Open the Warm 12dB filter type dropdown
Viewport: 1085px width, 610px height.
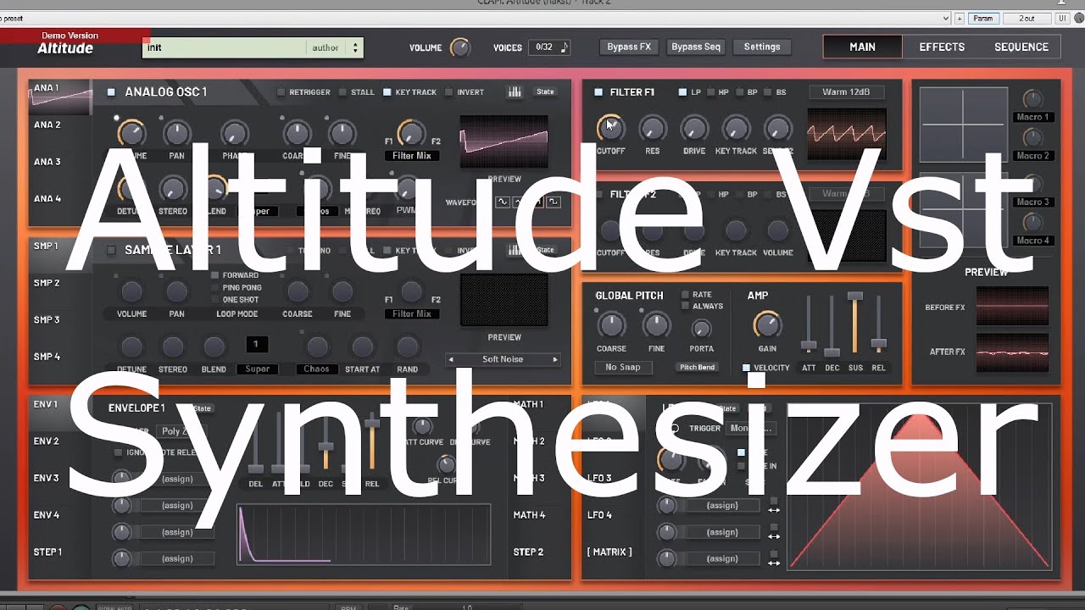(x=846, y=91)
